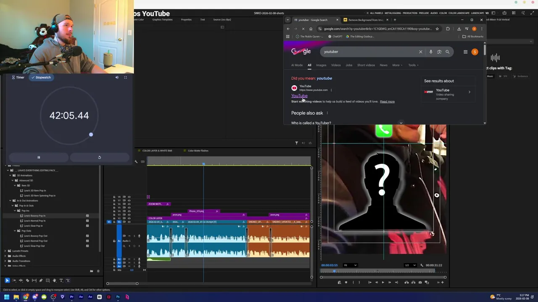Image resolution: width=538 pixels, height=302 pixels.
Task: Click the YouTube search result link
Action: click(x=299, y=96)
